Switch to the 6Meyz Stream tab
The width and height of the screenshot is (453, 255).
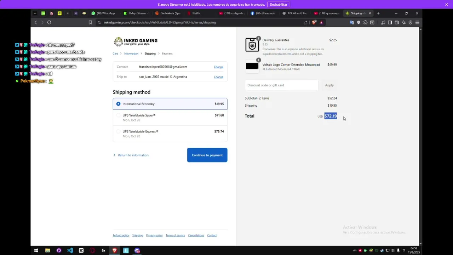(136, 13)
